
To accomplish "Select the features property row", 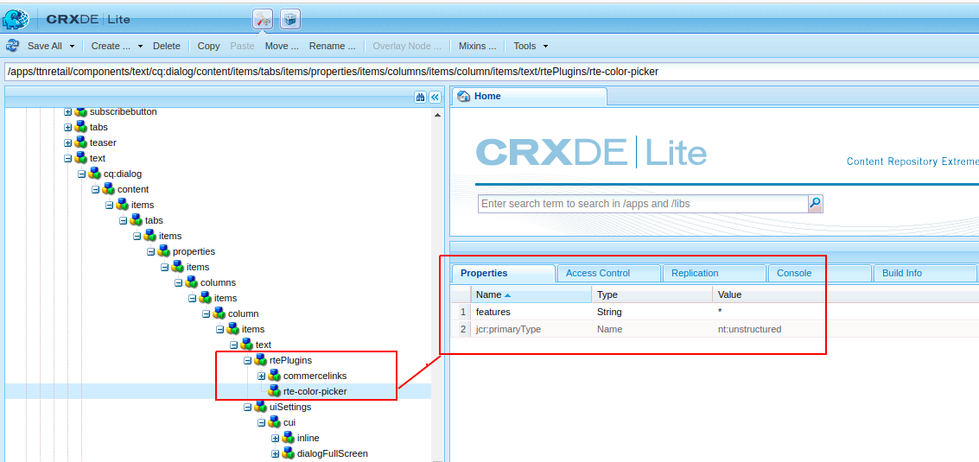I will (715, 312).
